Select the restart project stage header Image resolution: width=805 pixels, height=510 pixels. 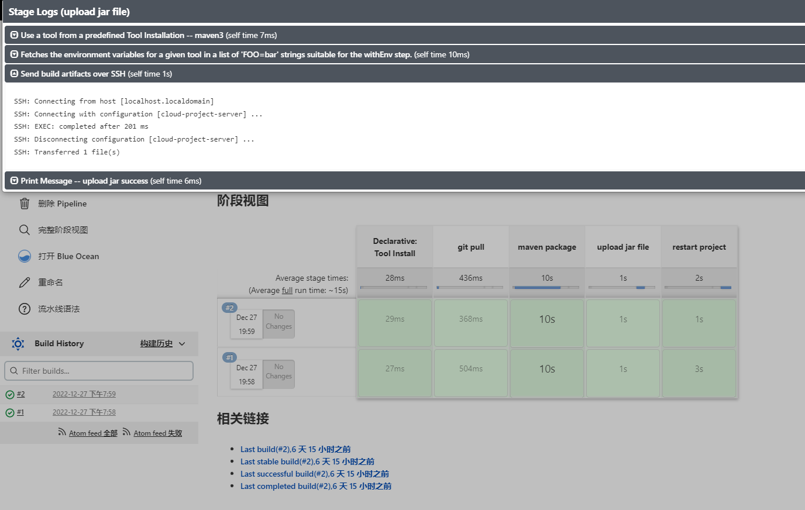click(699, 247)
